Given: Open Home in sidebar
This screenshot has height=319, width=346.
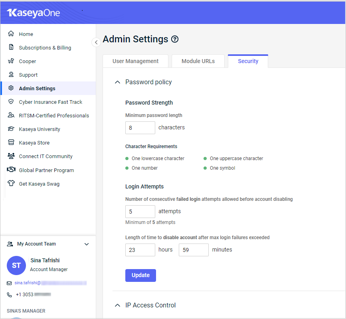Looking at the screenshot, I should click(x=26, y=34).
